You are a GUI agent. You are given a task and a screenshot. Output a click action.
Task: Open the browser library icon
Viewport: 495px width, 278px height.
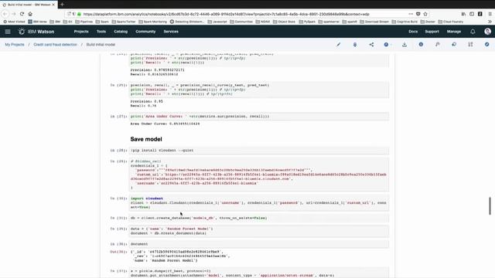pyautogui.click(x=463, y=14)
